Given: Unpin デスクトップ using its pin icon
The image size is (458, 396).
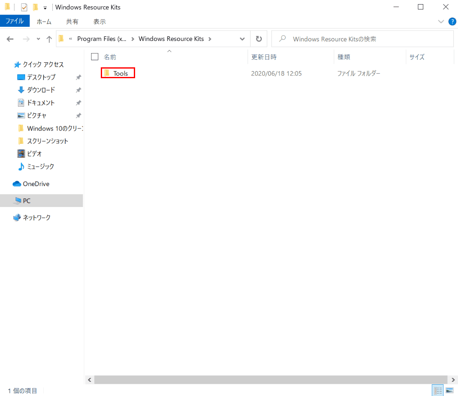Looking at the screenshot, I should (x=79, y=77).
